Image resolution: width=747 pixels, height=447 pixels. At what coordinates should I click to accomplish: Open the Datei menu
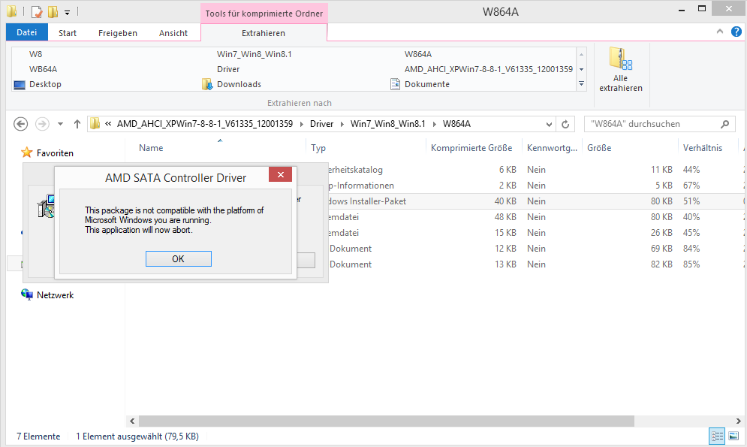click(27, 32)
